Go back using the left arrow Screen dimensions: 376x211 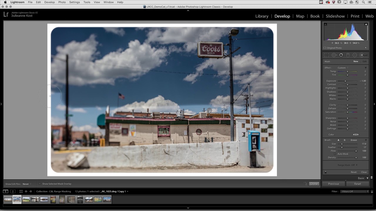[26, 191]
